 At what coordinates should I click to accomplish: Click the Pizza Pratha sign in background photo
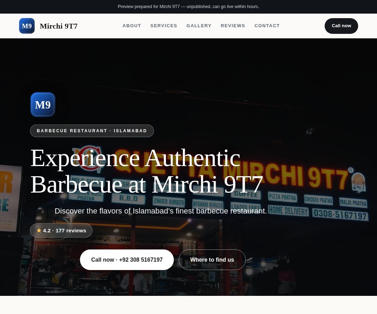(x=282, y=197)
